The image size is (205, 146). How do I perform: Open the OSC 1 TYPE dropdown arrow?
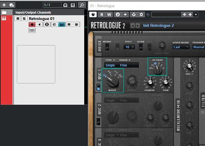(x=114, y=60)
